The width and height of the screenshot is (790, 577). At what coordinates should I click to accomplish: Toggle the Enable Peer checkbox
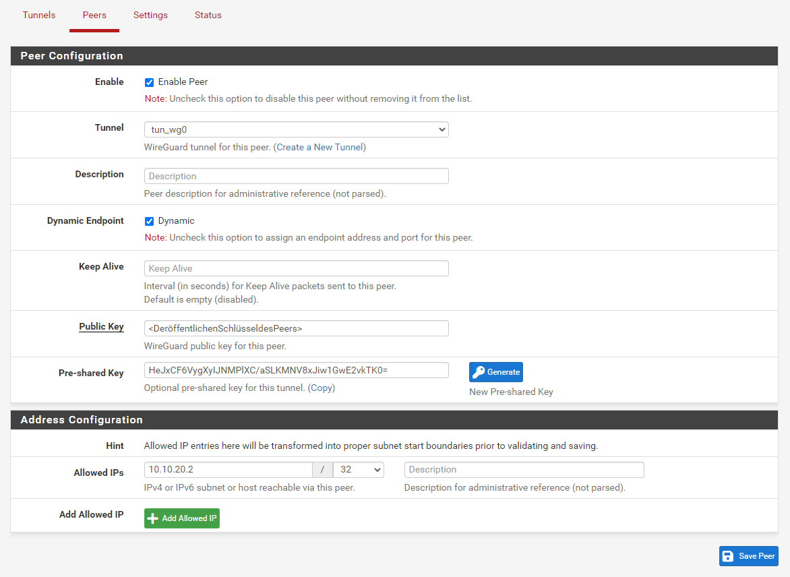click(x=150, y=82)
